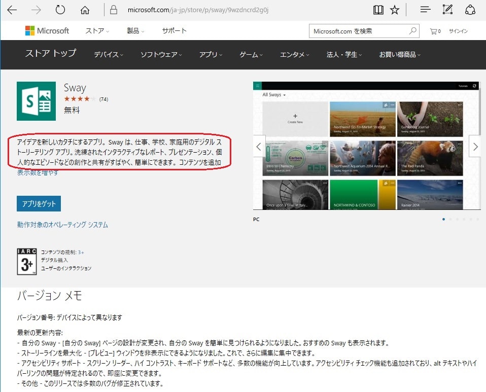
Task: Click the address bar URL
Action: click(198, 10)
